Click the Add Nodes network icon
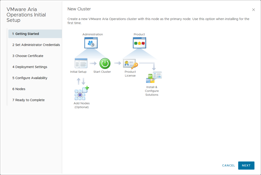Image resolution: width=261 pixels, height=175 pixels. pos(82,93)
